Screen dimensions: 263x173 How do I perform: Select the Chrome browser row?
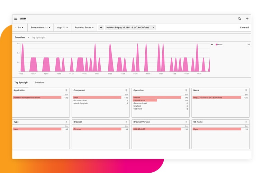coord(100,129)
